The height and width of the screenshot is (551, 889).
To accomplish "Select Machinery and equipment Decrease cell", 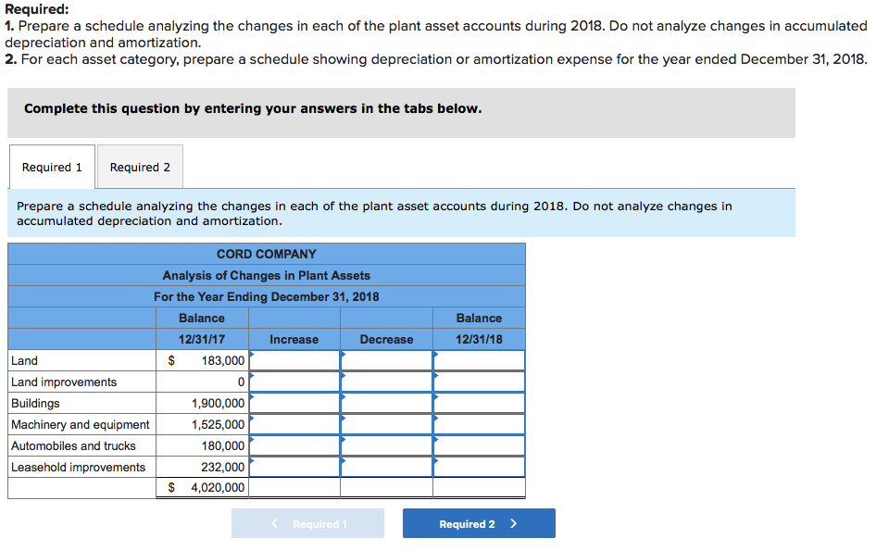I will 387,424.
